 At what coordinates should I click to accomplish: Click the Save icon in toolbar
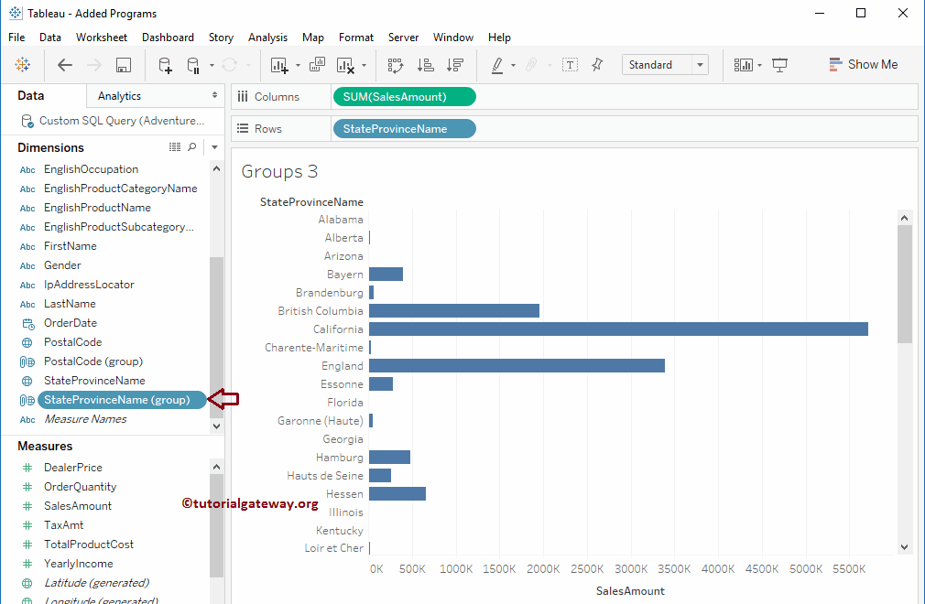click(124, 65)
